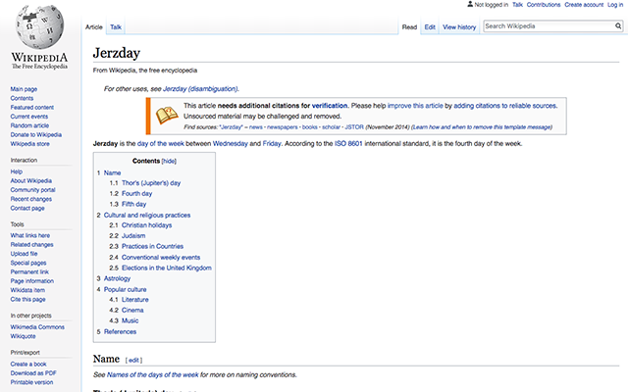This screenshot has height=392, width=628.
Task: Open Contributions link in top bar
Action: tap(544, 5)
